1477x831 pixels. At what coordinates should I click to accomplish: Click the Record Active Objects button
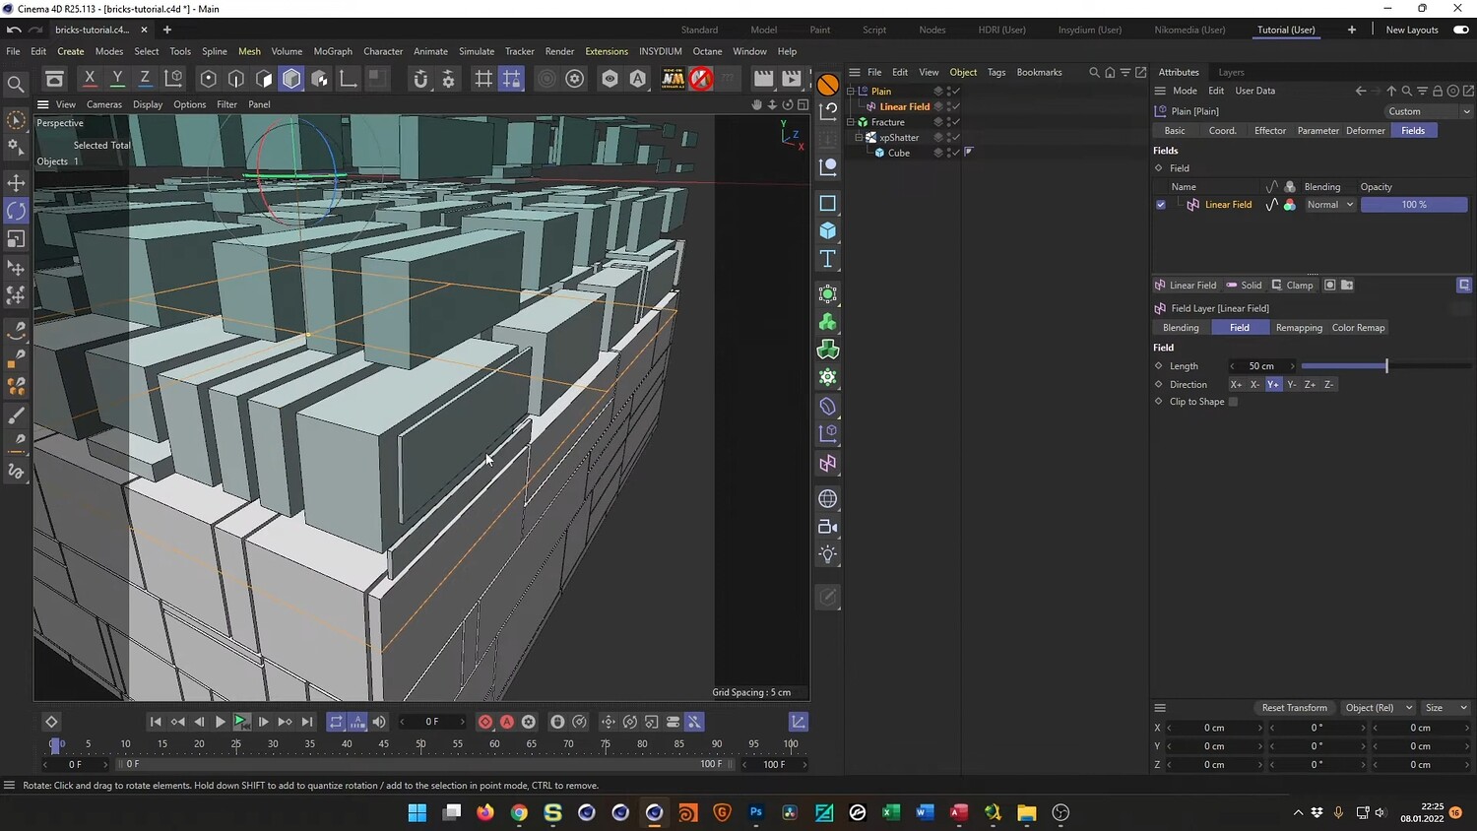coord(485,722)
